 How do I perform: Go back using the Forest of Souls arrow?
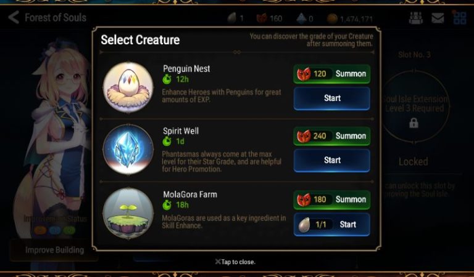coord(14,17)
